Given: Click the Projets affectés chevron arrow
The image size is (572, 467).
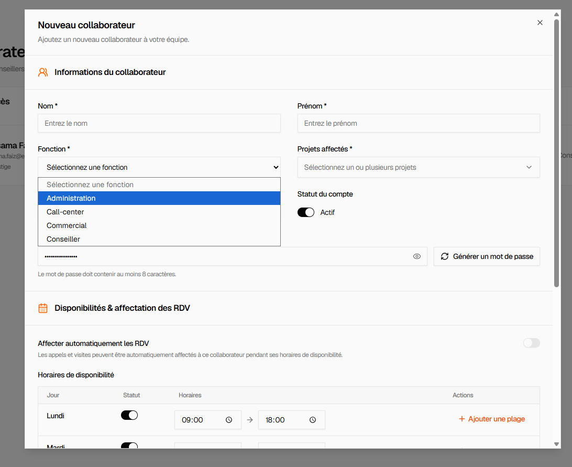Looking at the screenshot, I should point(529,167).
